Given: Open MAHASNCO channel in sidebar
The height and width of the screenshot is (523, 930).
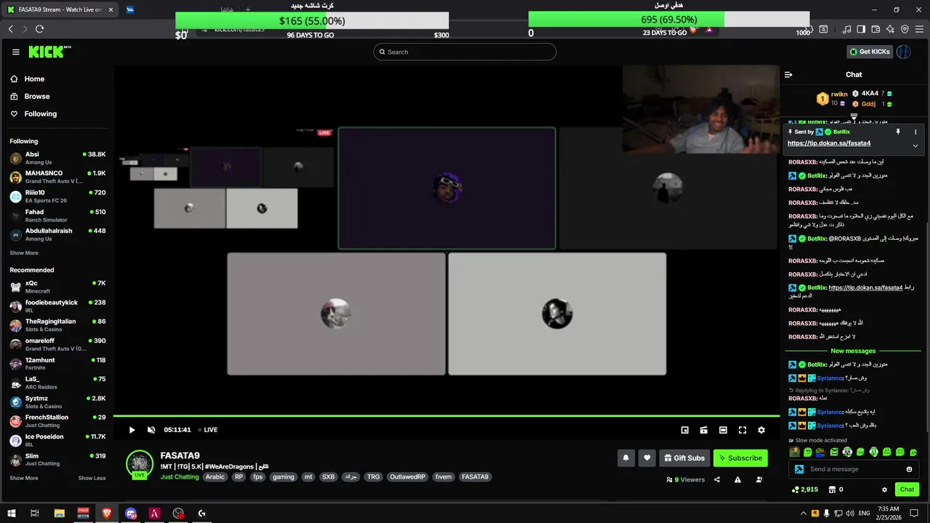Looking at the screenshot, I should 57,177.
